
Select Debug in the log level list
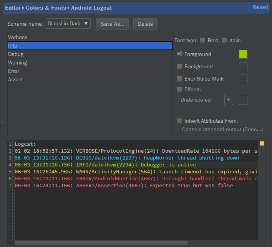(x=90, y=54)
